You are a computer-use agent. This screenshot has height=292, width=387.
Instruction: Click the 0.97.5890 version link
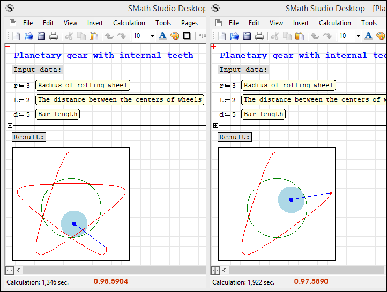click(x=311, y=282)
